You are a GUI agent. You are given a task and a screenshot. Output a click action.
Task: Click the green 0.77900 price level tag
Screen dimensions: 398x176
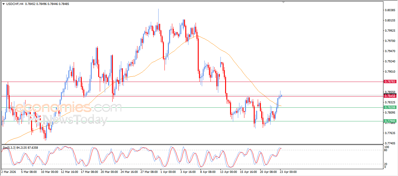(x=390, y=121)
